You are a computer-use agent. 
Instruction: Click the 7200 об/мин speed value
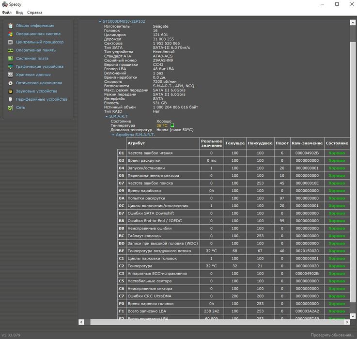[164, 81]
